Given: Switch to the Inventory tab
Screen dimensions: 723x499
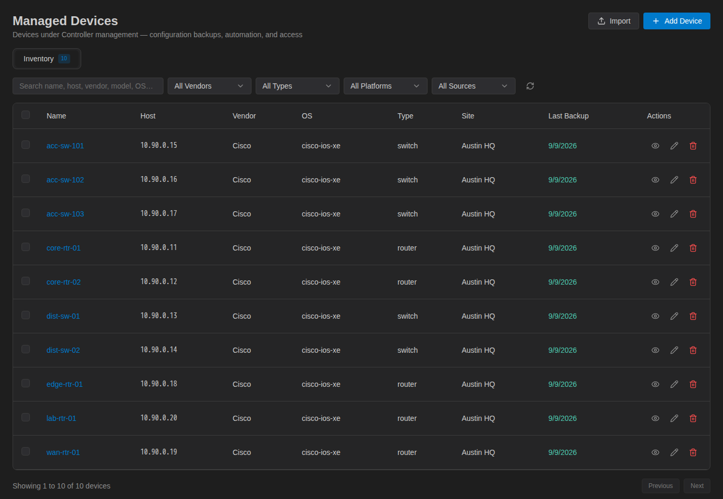Looking at the screenshot, I should tap(47, 59).
